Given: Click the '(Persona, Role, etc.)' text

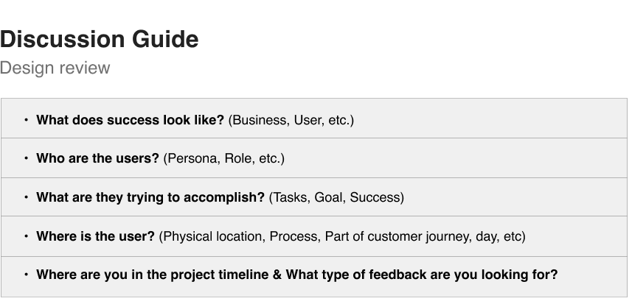Looking at the screenshot, I should pyautogui.click(x=223, y=158).
